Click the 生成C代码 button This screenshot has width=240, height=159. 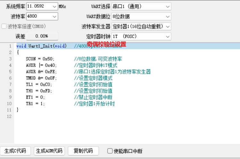(x=15, y=151)
